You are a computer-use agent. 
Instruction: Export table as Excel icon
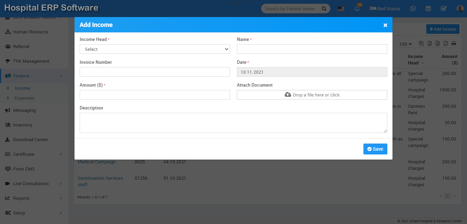coord(429,44)
